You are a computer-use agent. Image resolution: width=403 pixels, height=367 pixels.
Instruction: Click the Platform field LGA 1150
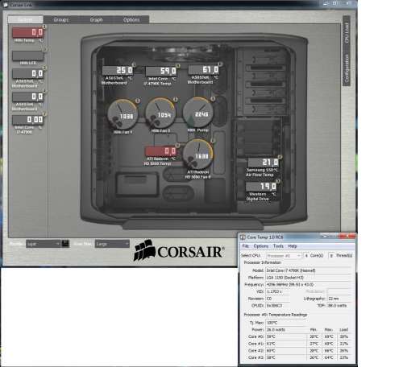[309, 278]
